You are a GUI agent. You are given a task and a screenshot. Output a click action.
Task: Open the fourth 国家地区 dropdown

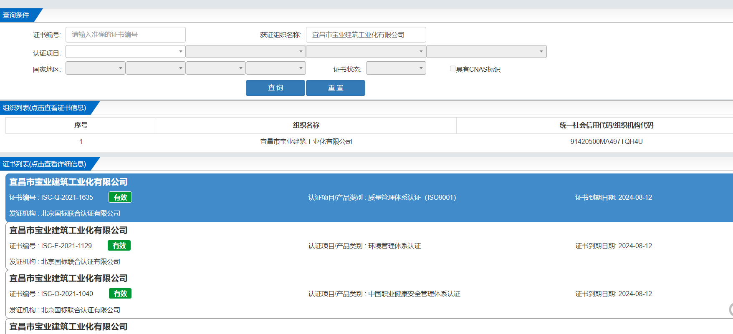coord(276,68)
